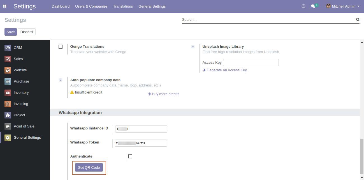Open the conversations chat bubble icon
The width and height of the screenshot is (364, 180).
click(313, 6)
